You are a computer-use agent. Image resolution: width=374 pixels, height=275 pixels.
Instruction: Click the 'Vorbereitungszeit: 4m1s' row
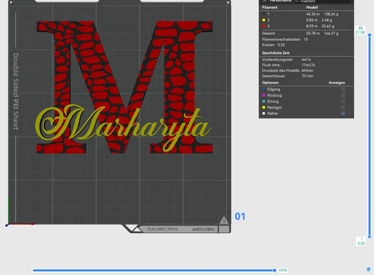click(286, 60)
